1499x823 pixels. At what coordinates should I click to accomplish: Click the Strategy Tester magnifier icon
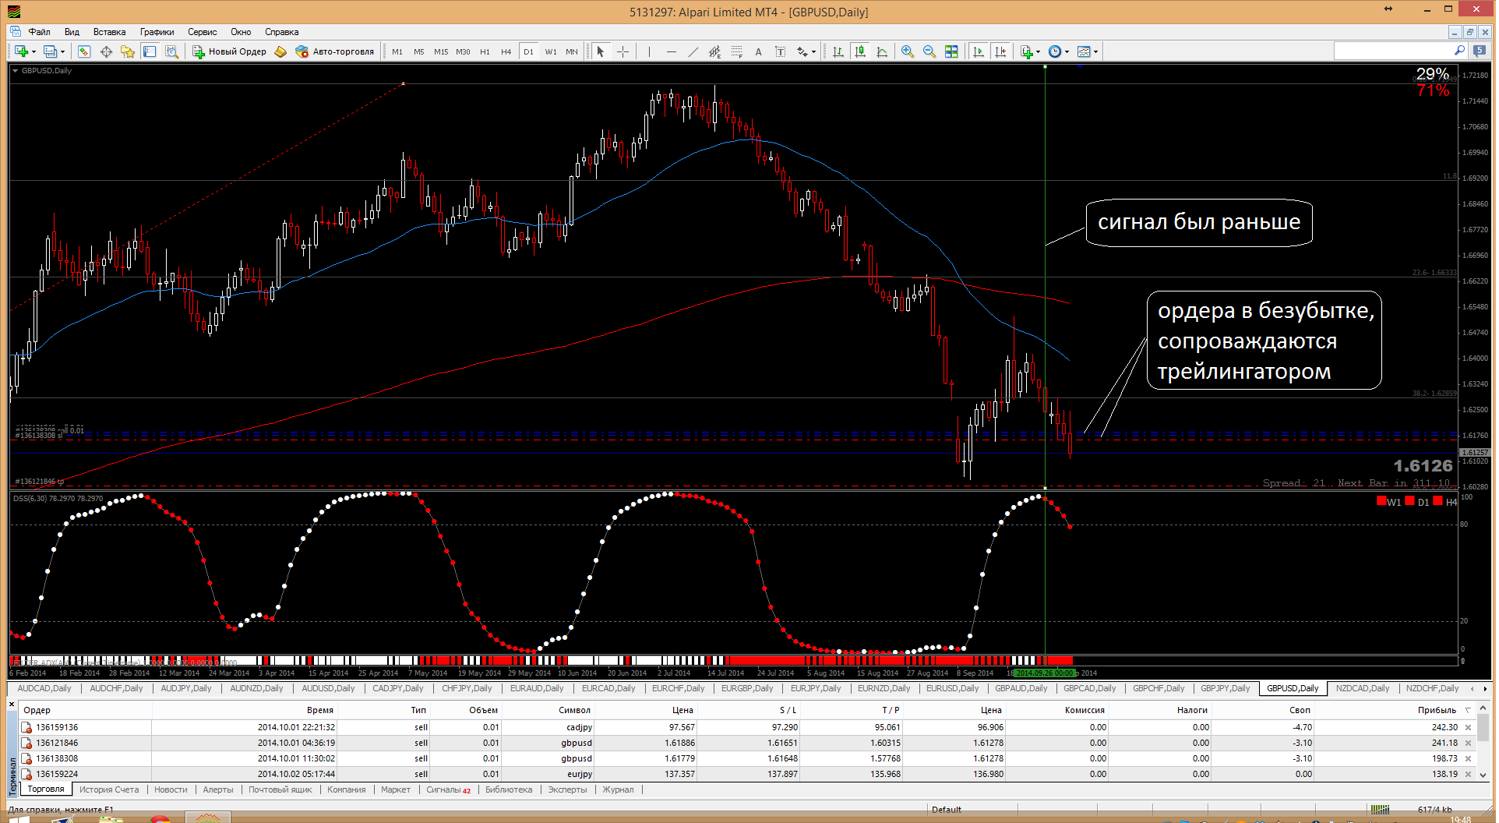tap(171, 51)
